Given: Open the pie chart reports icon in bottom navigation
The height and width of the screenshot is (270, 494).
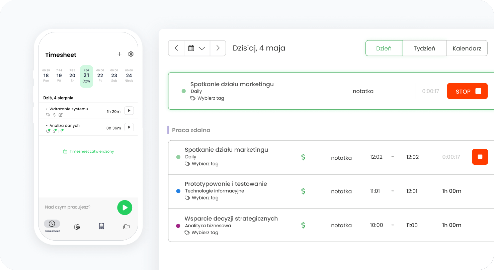Looking at the screenshot, I should pos(77,227).
